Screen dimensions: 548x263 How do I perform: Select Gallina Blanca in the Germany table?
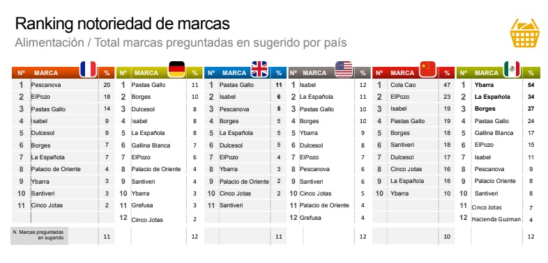(x=151, y=145)
